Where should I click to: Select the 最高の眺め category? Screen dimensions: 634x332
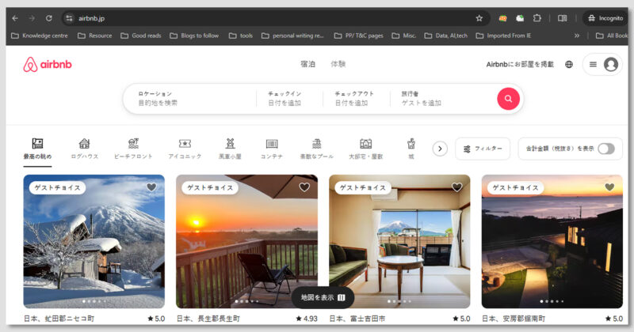click(x=37, y=149)
